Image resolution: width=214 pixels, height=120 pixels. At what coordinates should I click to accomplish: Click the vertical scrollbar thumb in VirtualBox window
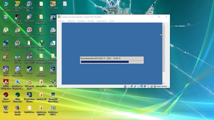[x=164, y=48]
